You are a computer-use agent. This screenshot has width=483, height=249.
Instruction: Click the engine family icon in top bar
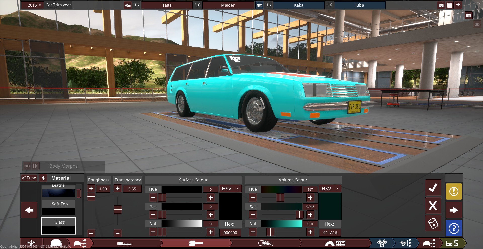point(259,5)
